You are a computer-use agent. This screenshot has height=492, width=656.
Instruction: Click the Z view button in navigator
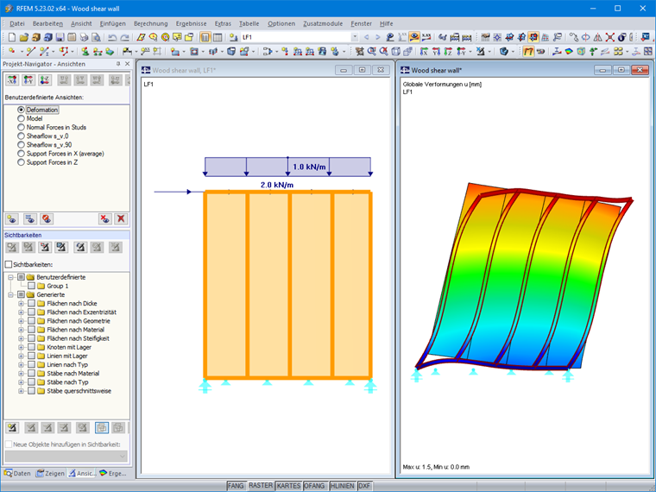(45, 79)
